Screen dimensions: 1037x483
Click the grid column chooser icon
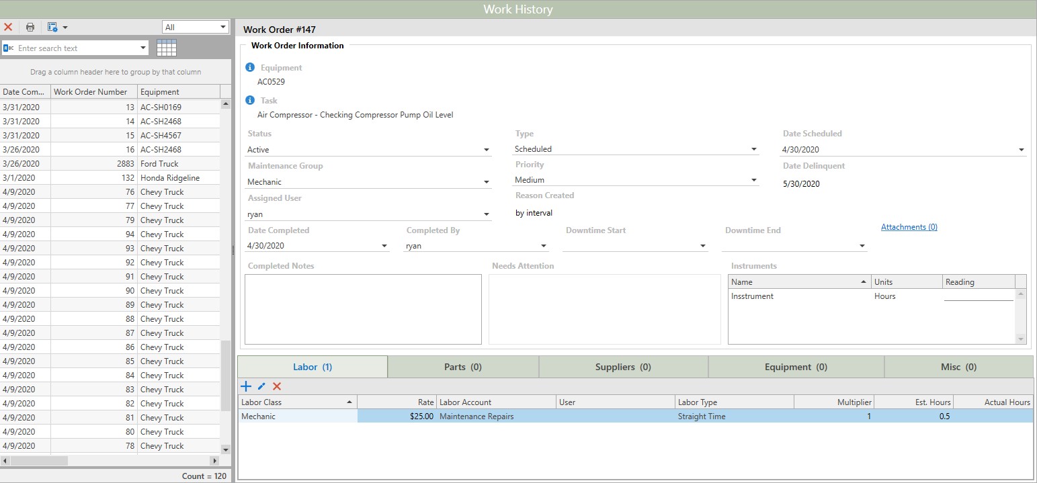166,48
